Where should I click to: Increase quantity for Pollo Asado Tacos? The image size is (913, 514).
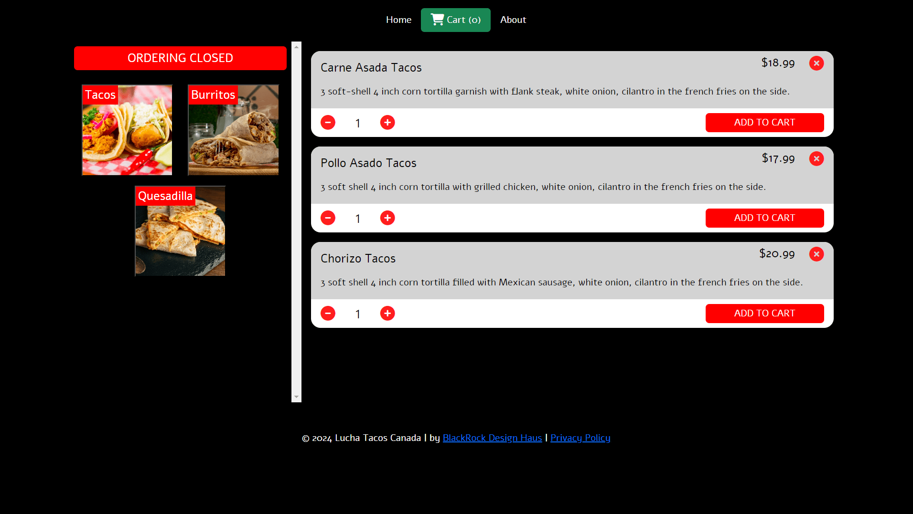[x=387, y=218]
